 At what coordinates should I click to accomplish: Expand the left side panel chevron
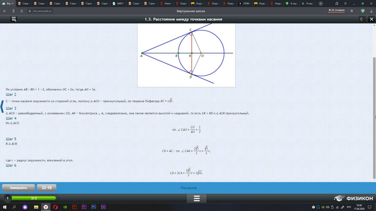(x=2, y=107)
